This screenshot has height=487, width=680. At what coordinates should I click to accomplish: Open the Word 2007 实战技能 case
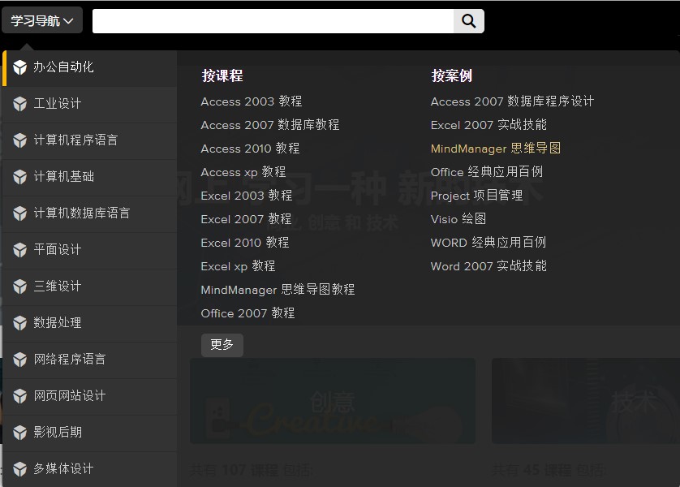488,266
